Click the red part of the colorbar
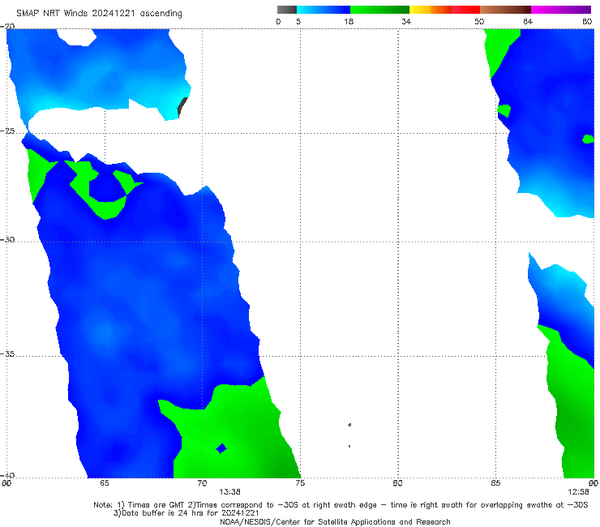 465,10
